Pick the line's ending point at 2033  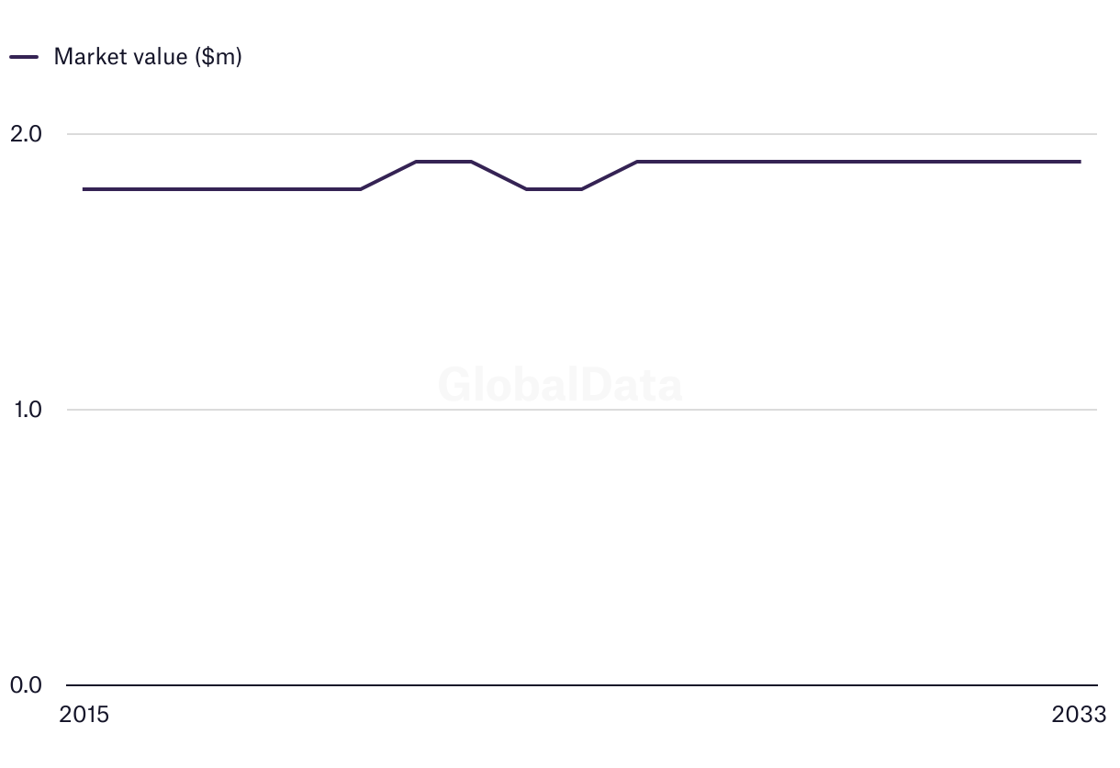(x=1080, y=162)
